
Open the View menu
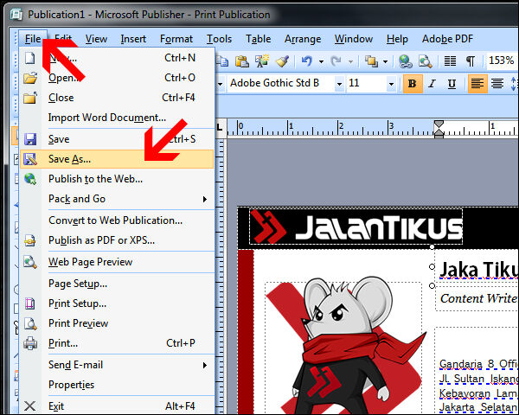coord(96,39)
